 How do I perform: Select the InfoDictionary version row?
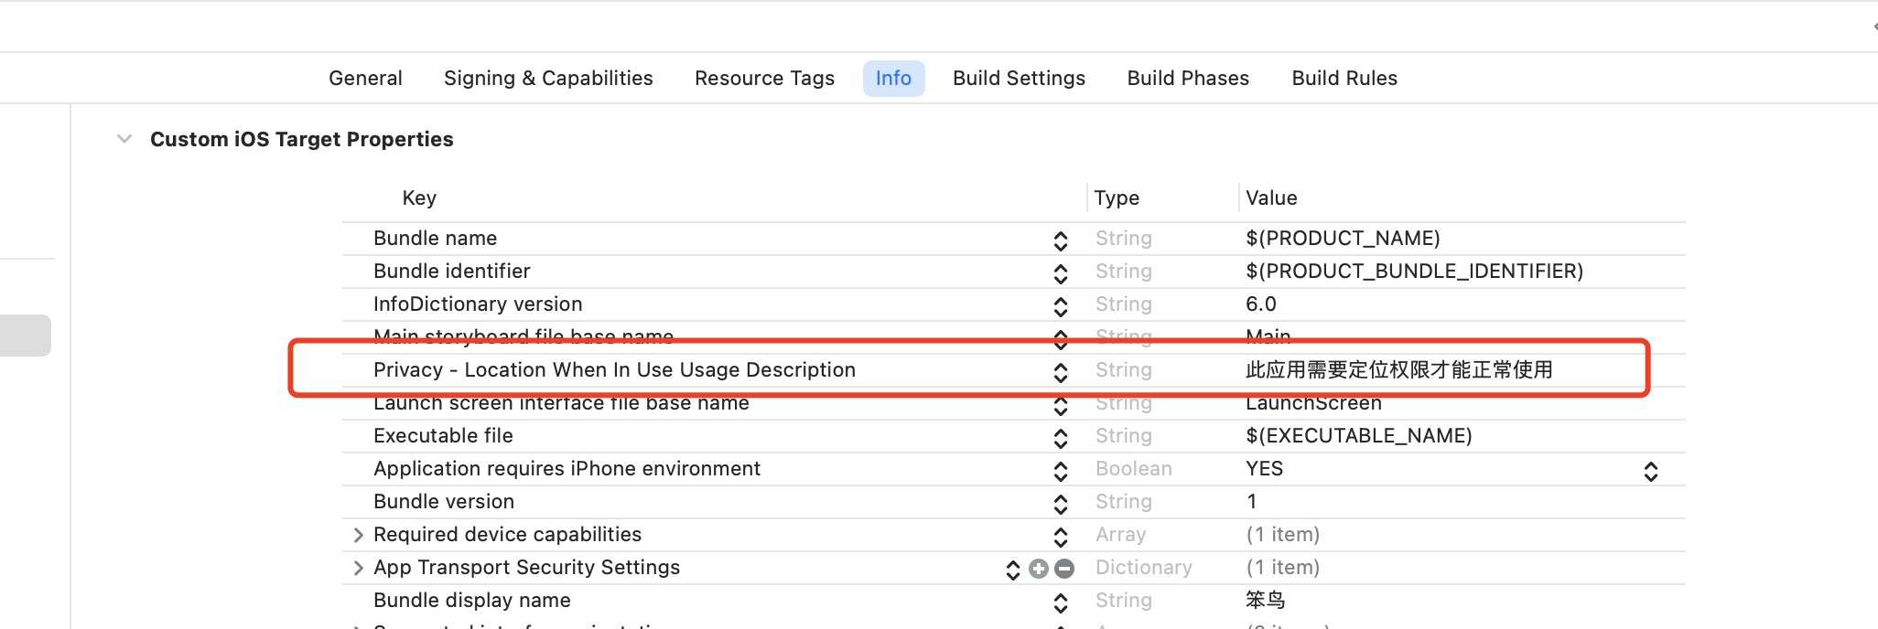click(478, 304)
